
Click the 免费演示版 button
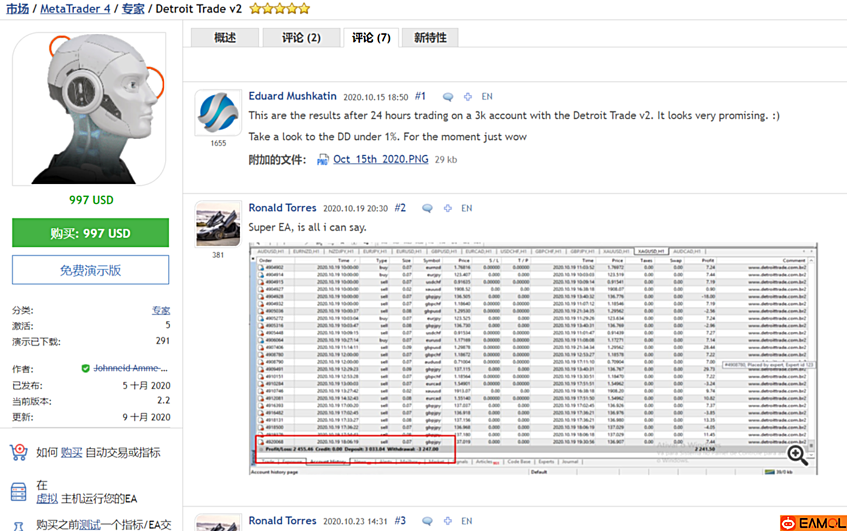pyautogui.click(x=91, y=270)
